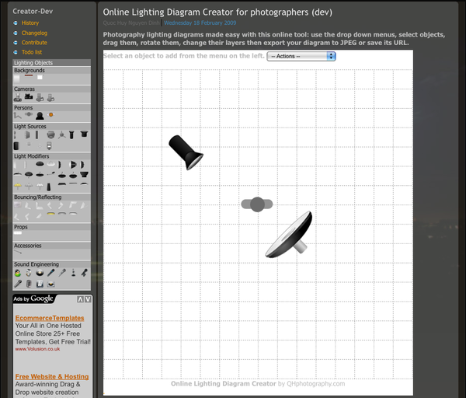Add the black cylinder light source icon
Image resolution: width=466 pixels, height=398 pixels.
(x=16, y=146)
